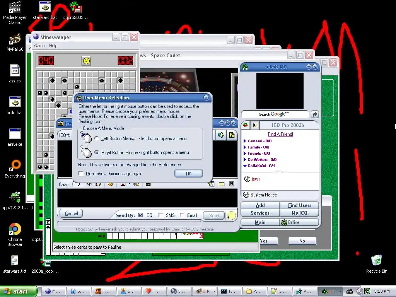Select Recycle Bin desktop icon

(x=377, y=264)
